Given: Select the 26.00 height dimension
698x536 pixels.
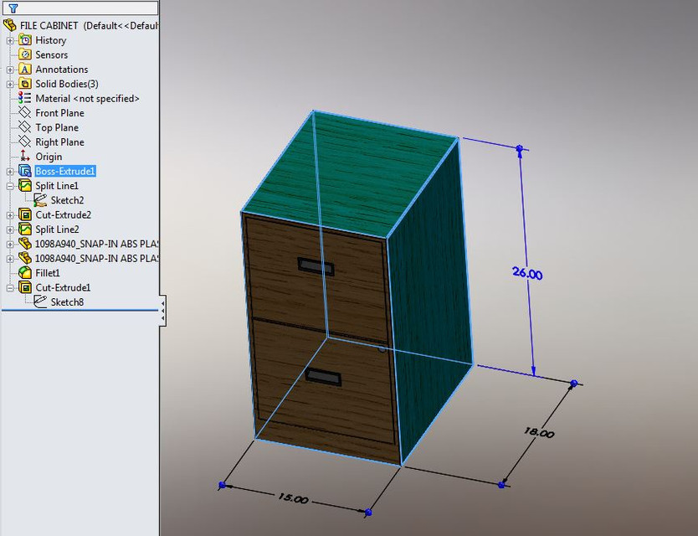Looking at the screenshot, I should tap(529, 275).
